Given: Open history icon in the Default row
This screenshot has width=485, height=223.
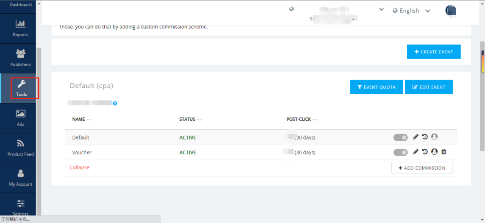Looking at the screenshot, I should click(x=425, y=137).
